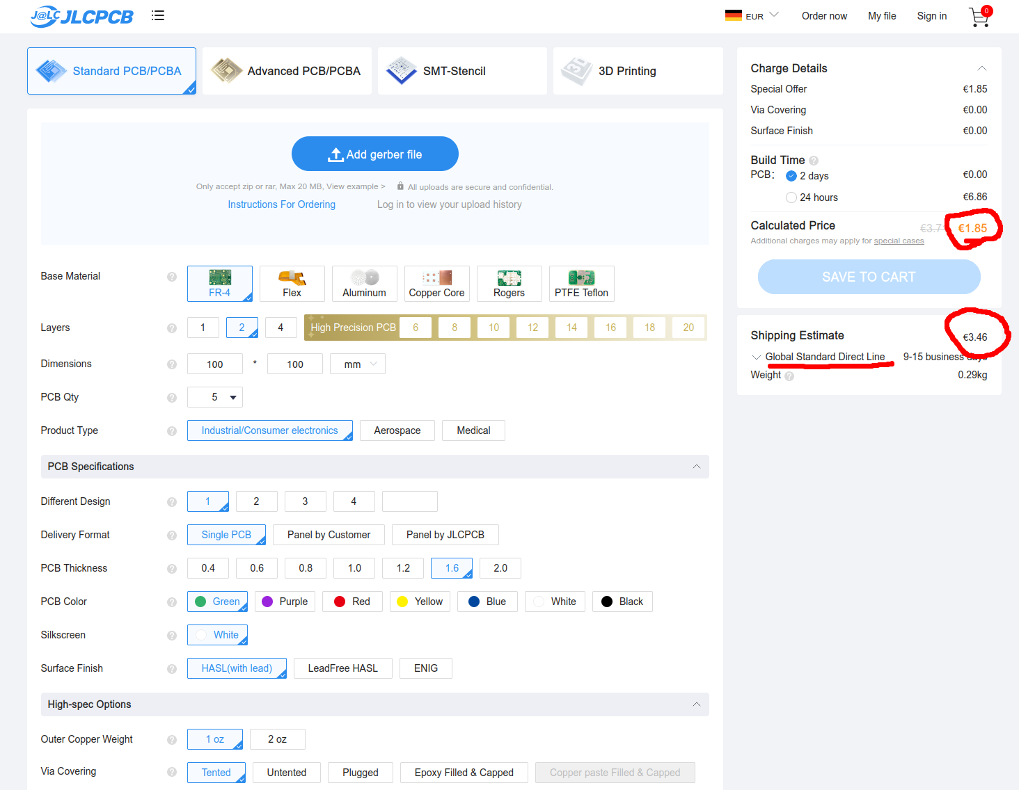Open the special cases link
1019x790 pixels.
tap(899, 241)
